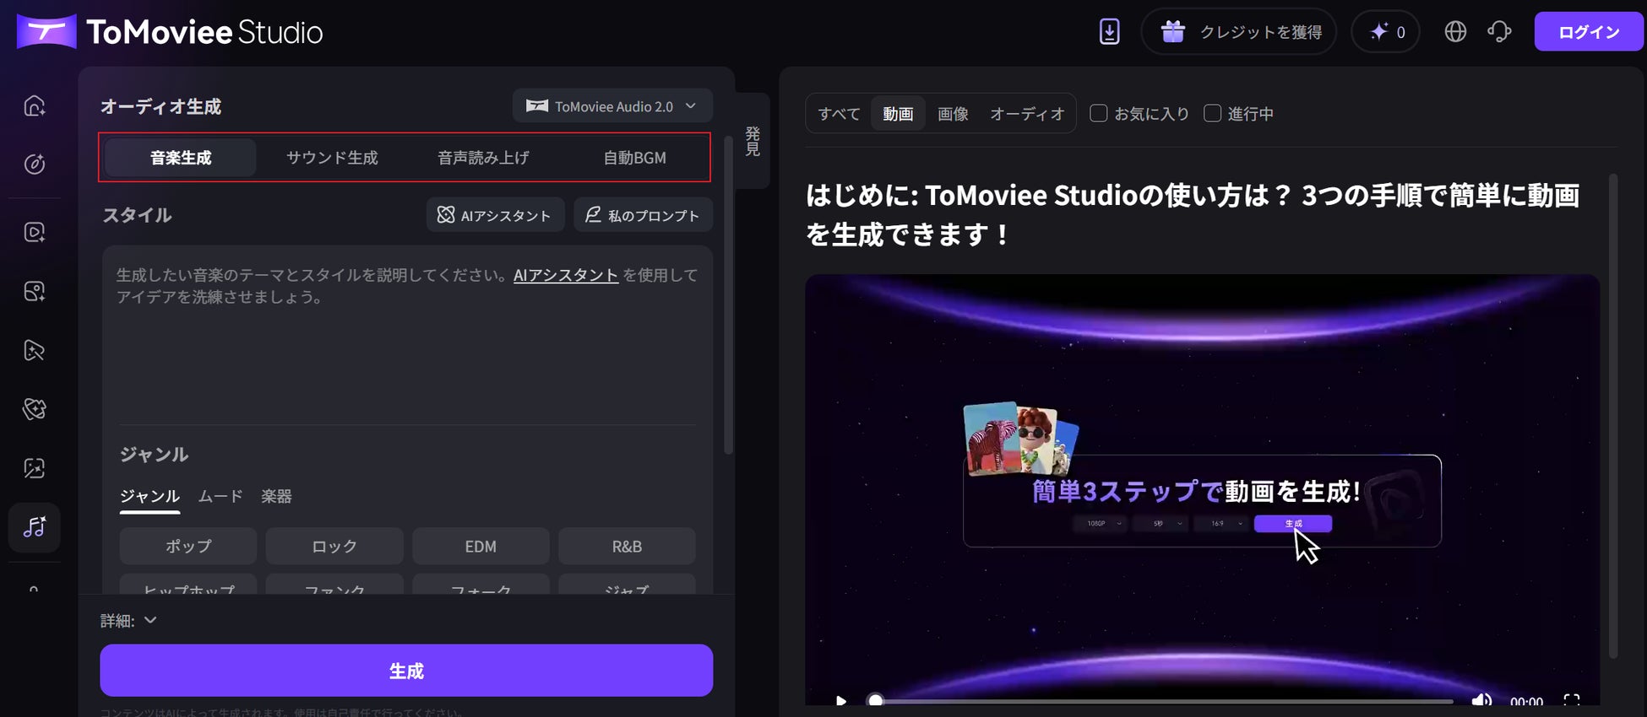This screenshot has height=717, width=1647.
Task: Open the 私のプロンプト button
Action: coord(644,215)
